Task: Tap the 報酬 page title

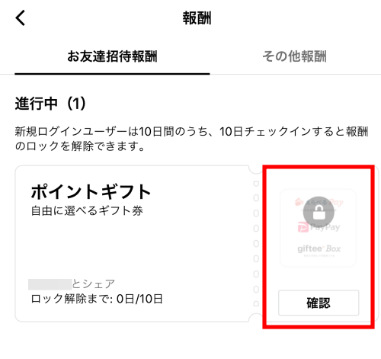Action: [x=197, y=18]
